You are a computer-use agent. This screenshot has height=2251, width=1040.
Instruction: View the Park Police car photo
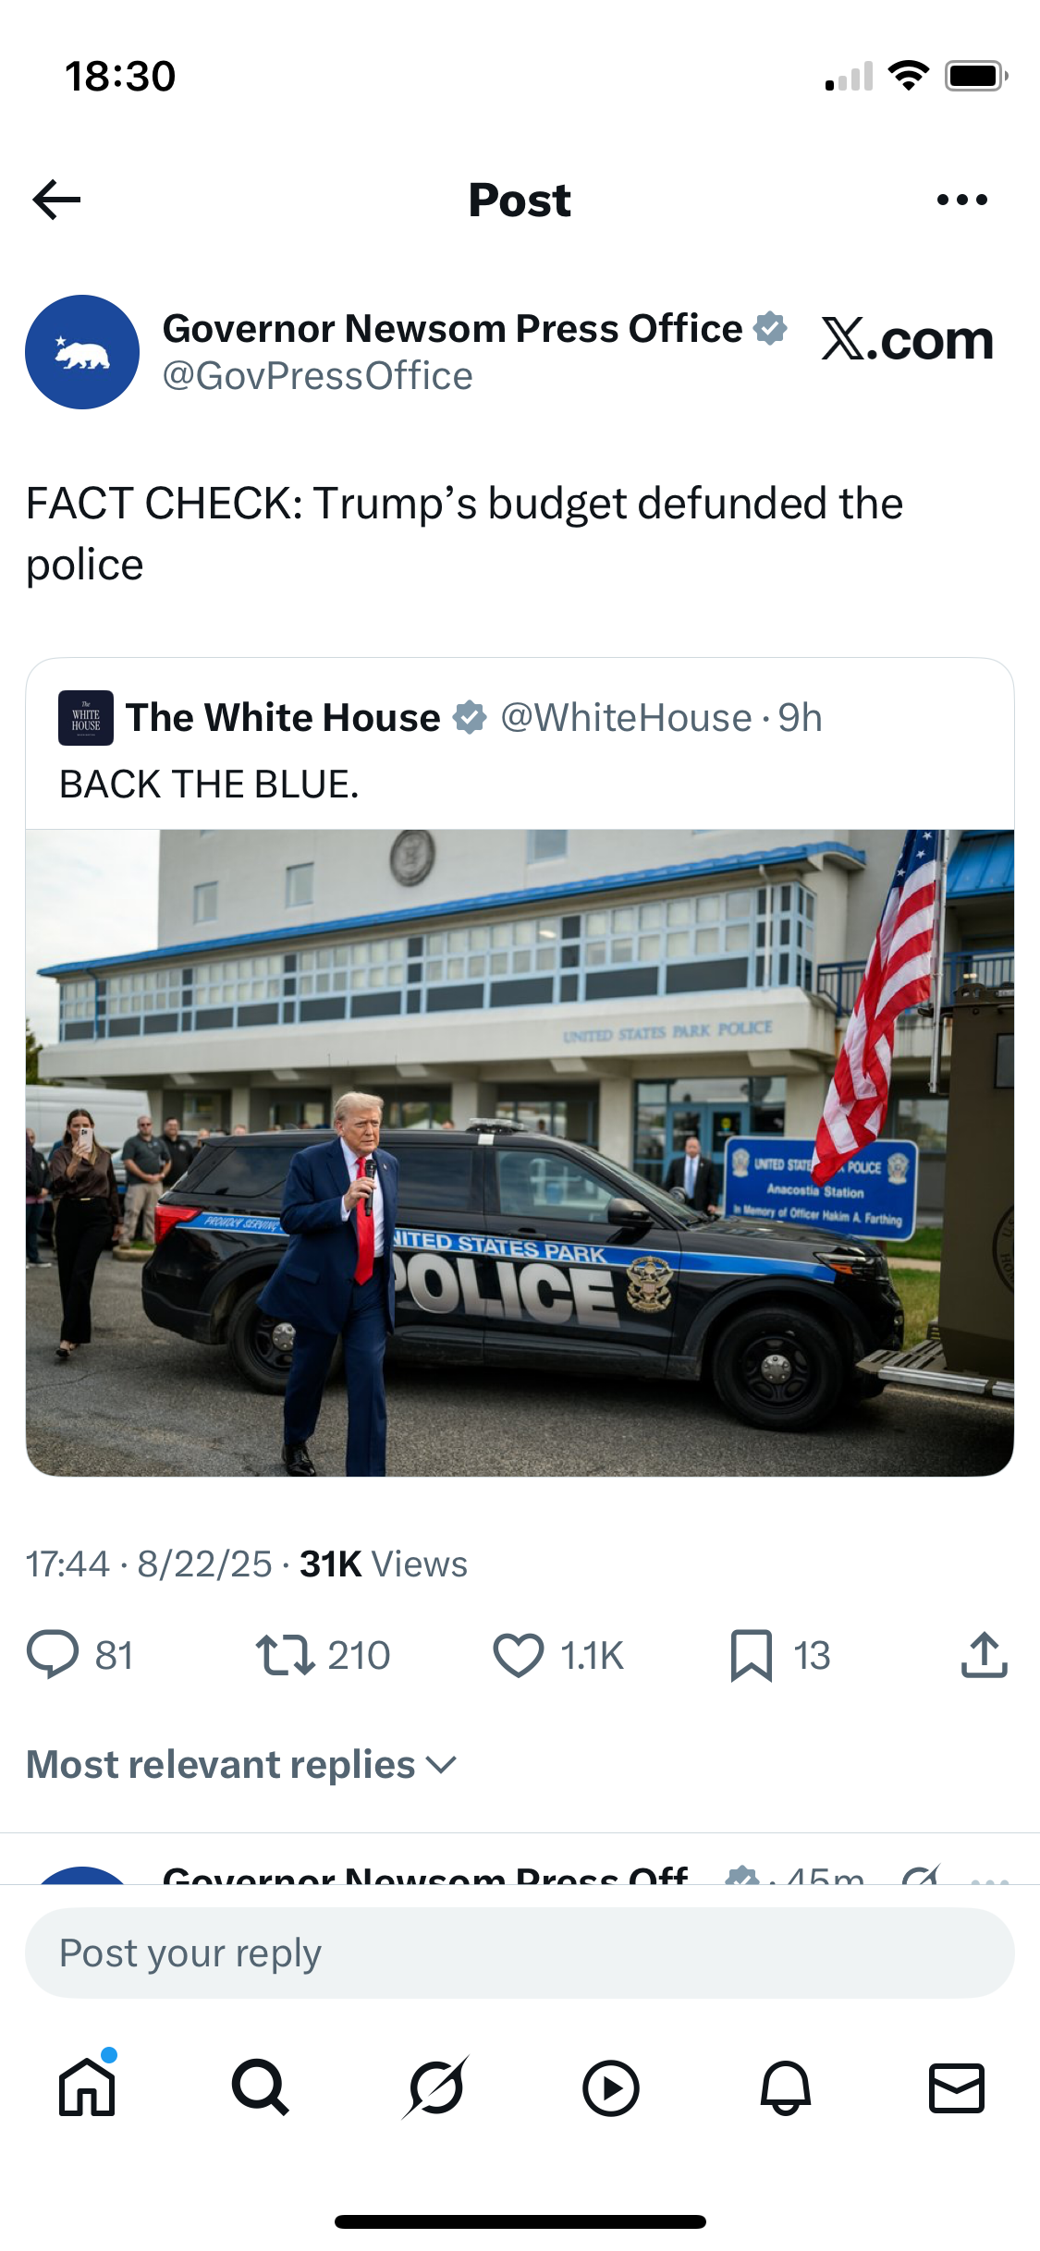520,1152
